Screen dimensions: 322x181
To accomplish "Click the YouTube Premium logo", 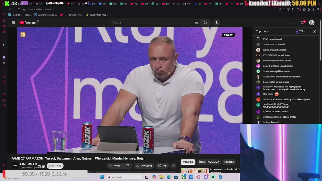I will 28,23.
